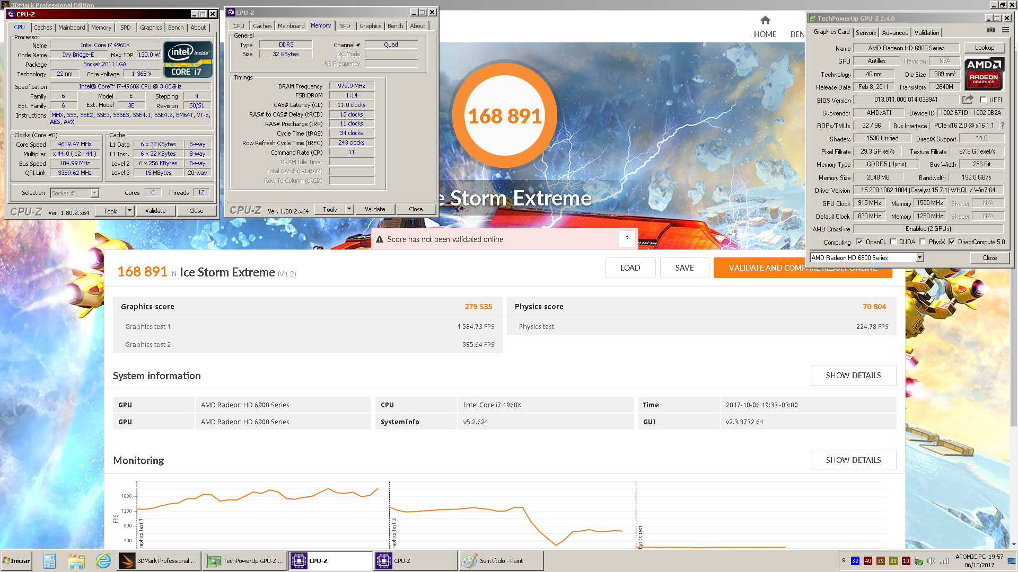Switch to 3DMark Professional taskbar item
Image resolution: width=1018 pixels, height=572 pixels.
[159, 561]
